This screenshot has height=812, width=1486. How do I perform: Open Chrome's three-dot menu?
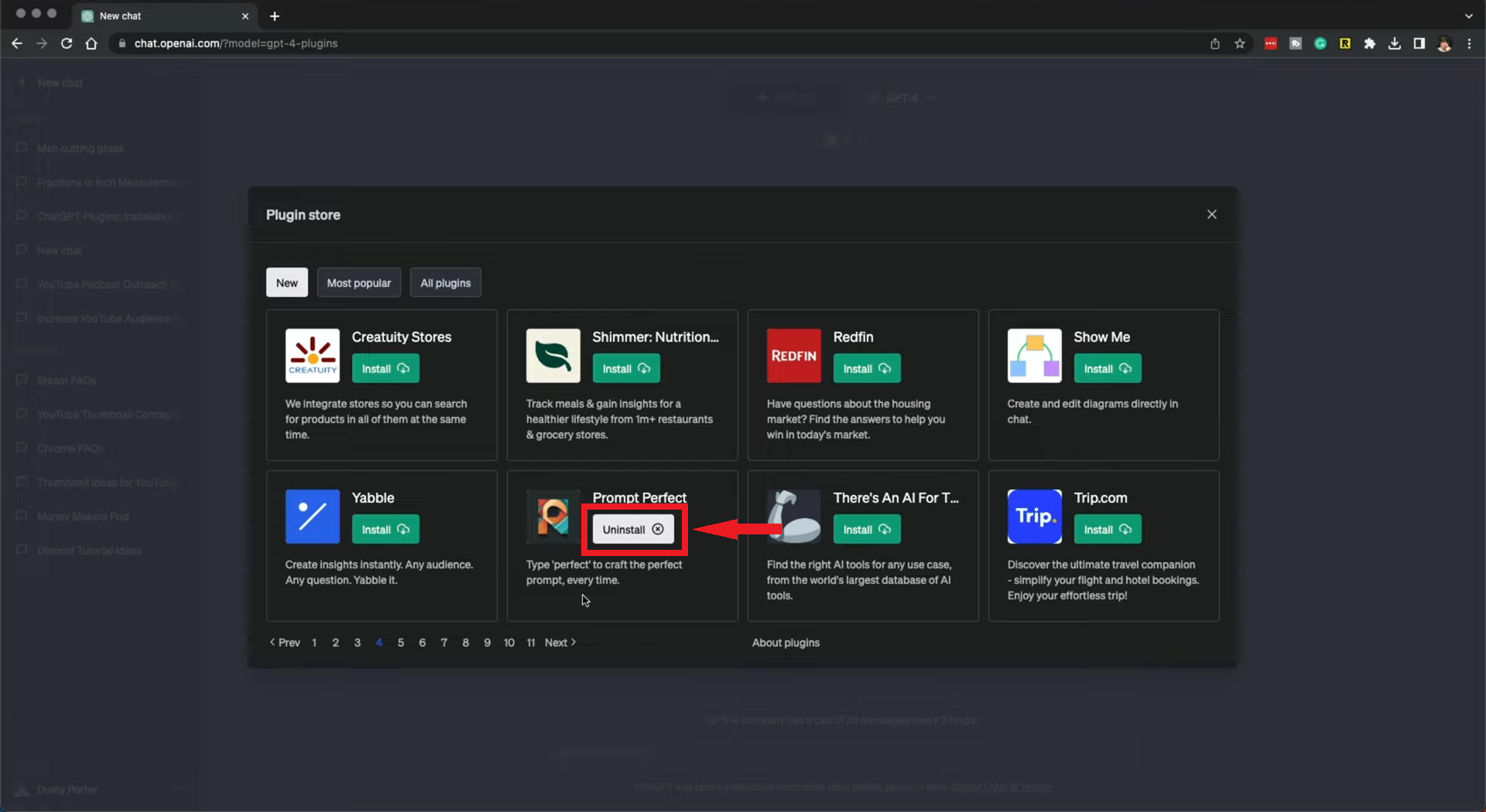(1469, 43)
